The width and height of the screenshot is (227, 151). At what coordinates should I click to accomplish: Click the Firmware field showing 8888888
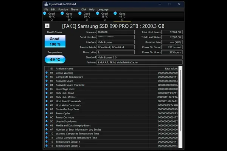(115, 32)
